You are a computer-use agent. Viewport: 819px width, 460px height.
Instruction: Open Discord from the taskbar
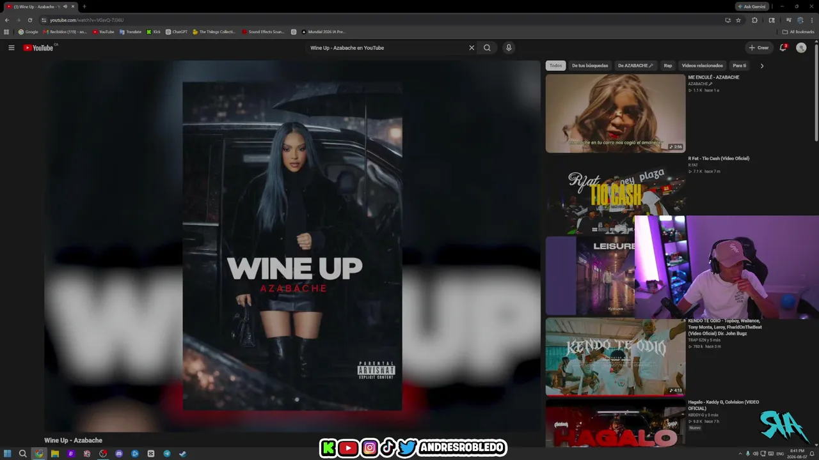click(x=119, y=454)
